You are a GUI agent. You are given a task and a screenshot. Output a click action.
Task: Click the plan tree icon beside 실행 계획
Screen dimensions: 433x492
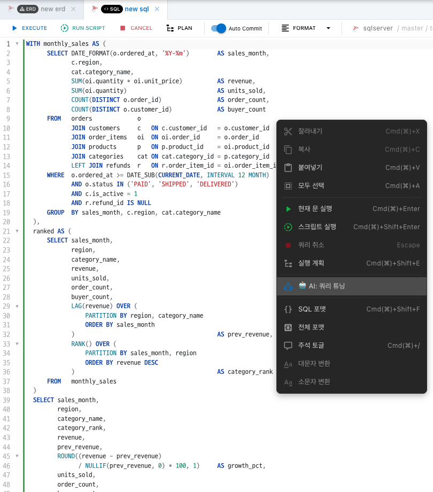288,263
